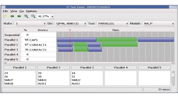Click the 41.27% zoom field

tap(44, 16)
